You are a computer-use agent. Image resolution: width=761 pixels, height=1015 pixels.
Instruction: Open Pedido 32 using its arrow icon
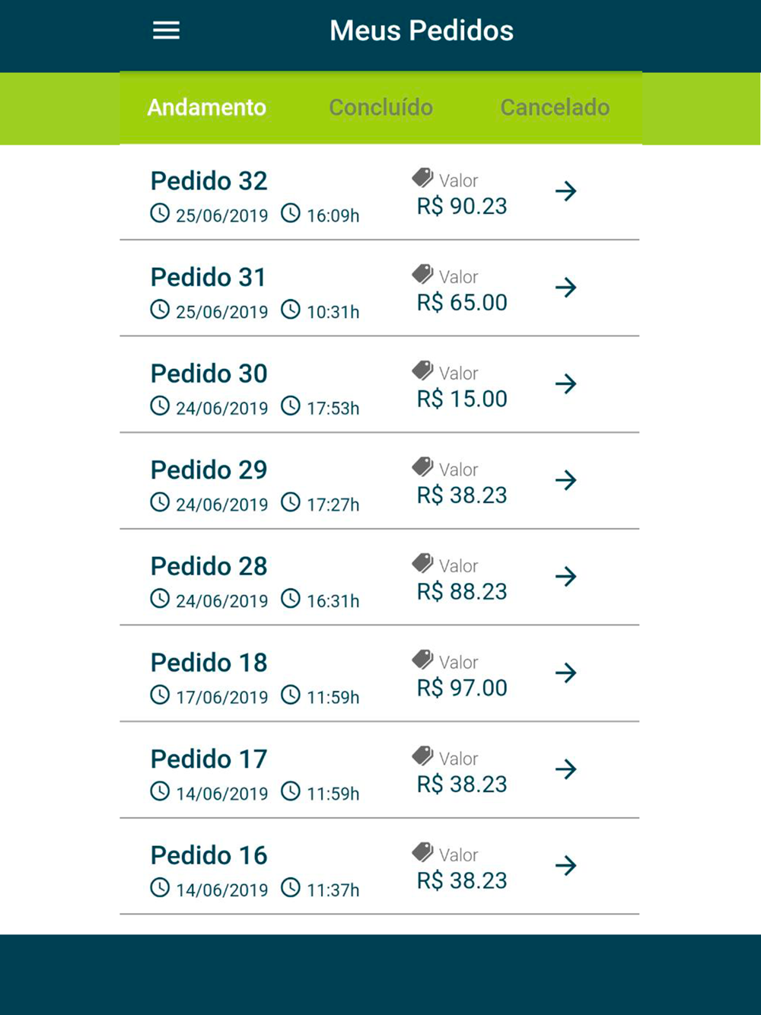pyautogui.click(x=565, y=191)
